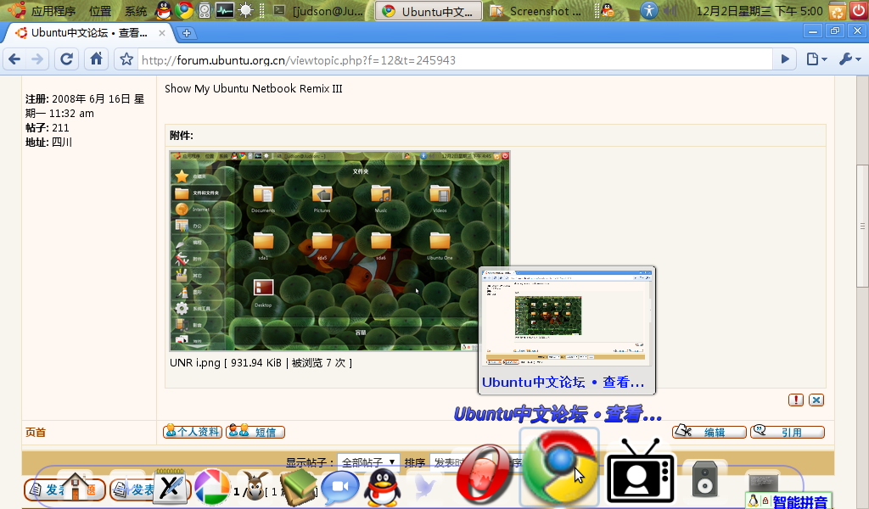Click the brightness applet in top panel

point(245,10)
